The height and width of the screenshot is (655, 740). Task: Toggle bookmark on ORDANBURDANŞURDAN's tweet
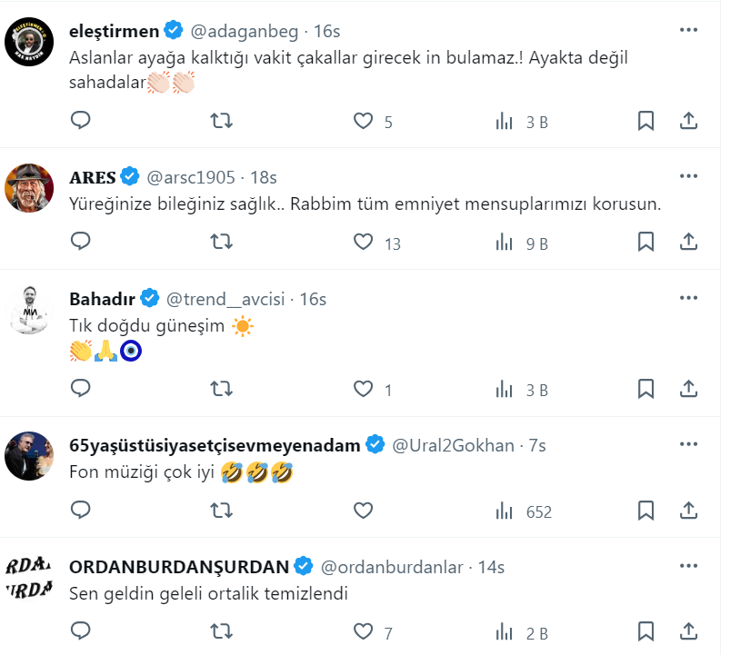645,628
